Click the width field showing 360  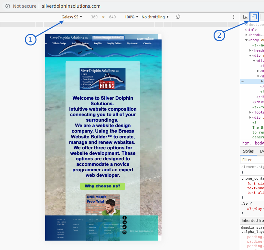[94, 17]
